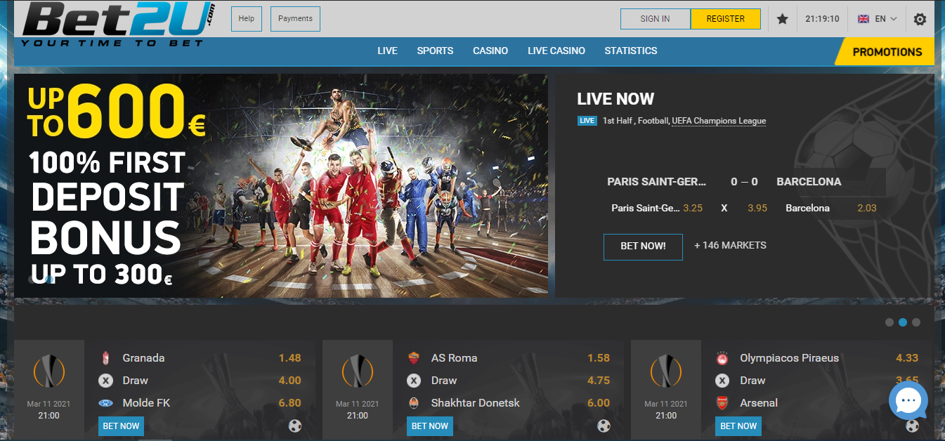Click the Olympiacos Piraeus team crest
The height and width of the screenshot is (441, 945).
(722, 358)
